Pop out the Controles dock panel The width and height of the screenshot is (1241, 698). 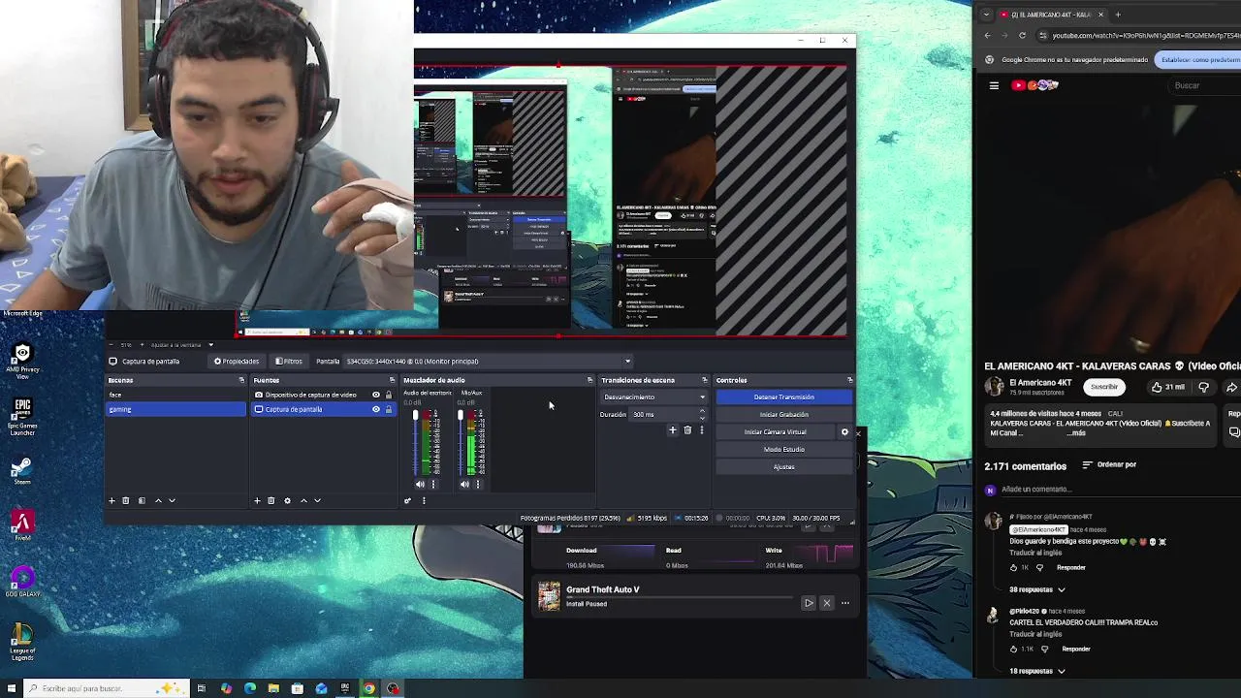tap(850, 380)
